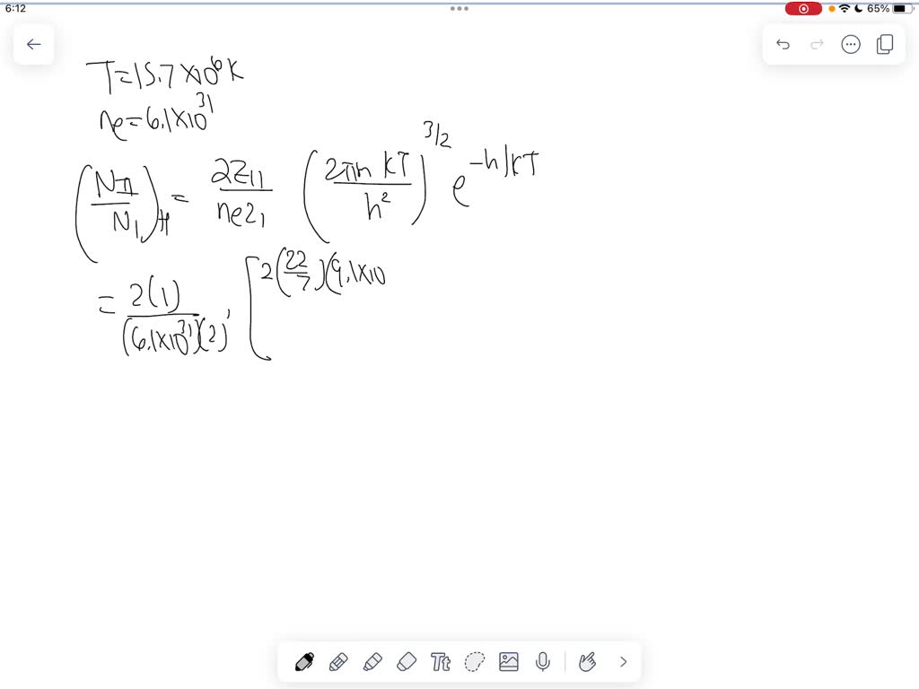This screenshot has height=689, width=919.
Task: Select the pen tool
Action: click(305, 661)
